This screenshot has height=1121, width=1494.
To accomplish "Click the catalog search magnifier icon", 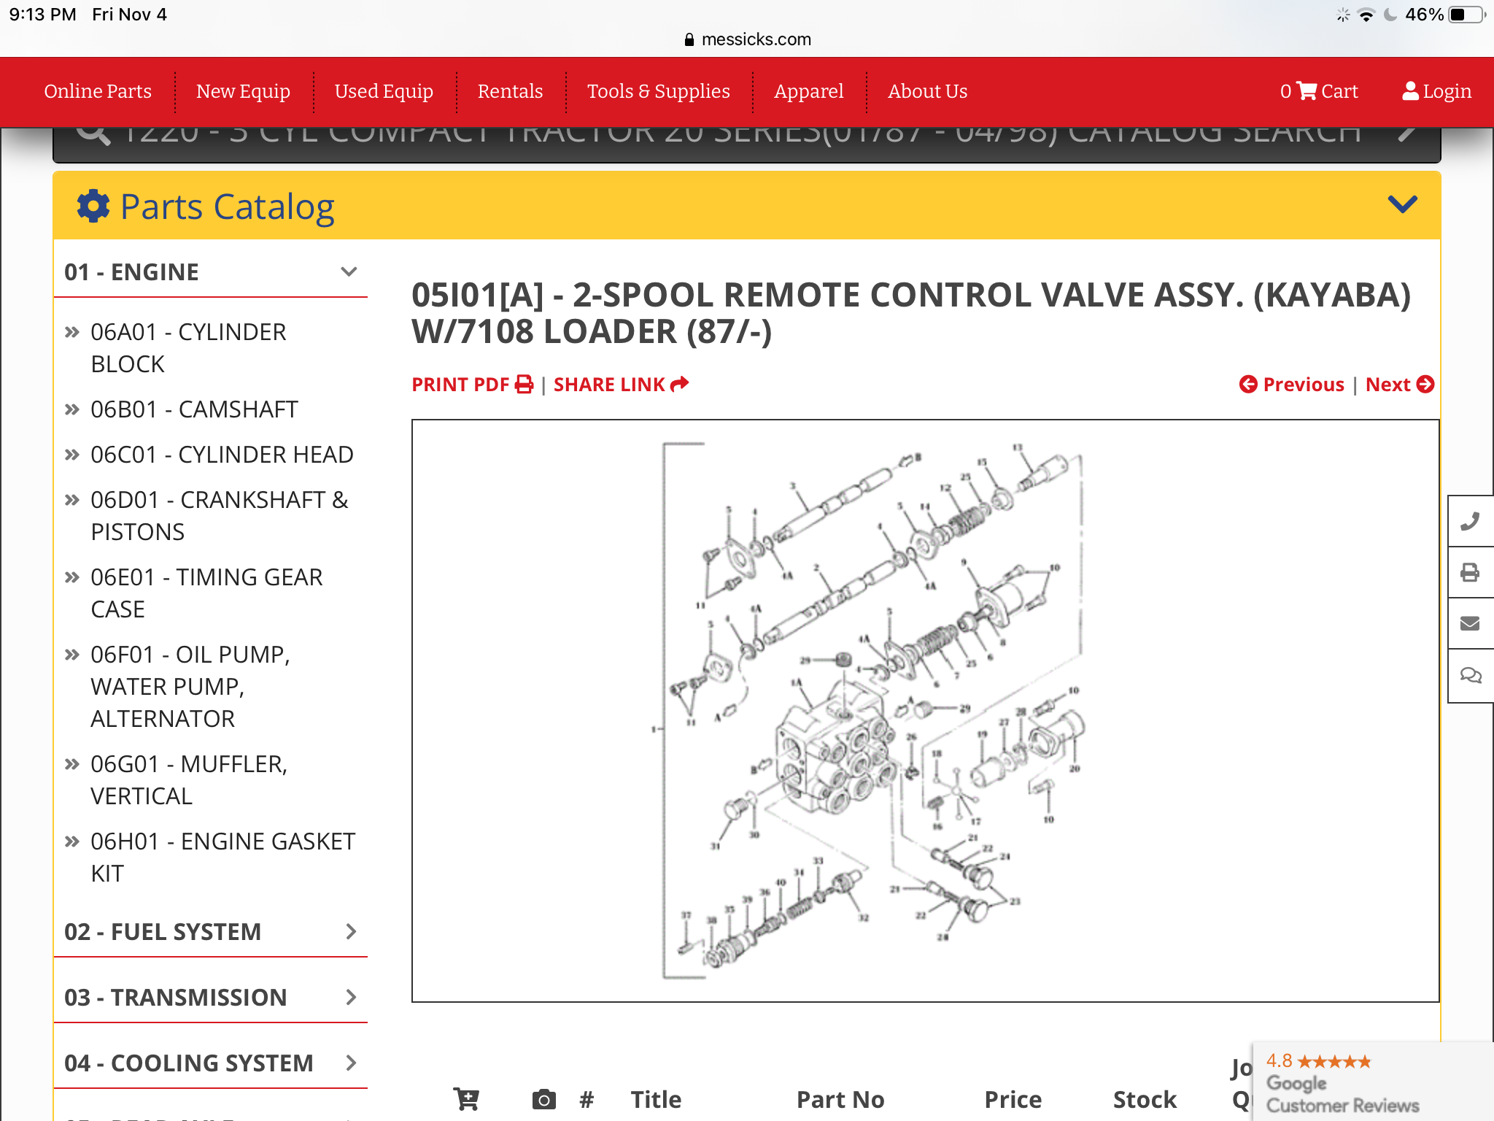I will click(93, 135).
